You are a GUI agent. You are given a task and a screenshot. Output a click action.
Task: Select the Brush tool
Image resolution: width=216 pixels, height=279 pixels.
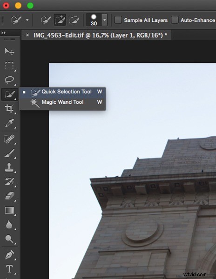coord(9,153)
